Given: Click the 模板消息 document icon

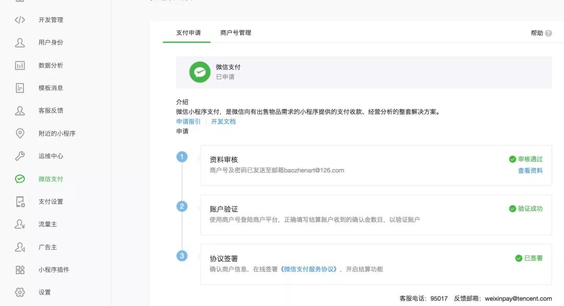Looking at the screenshot, I should [20, 88].
